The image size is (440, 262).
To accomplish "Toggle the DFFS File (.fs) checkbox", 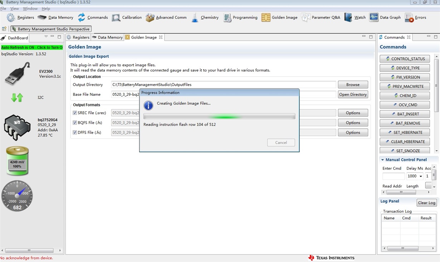I will (x=75, y=132).
